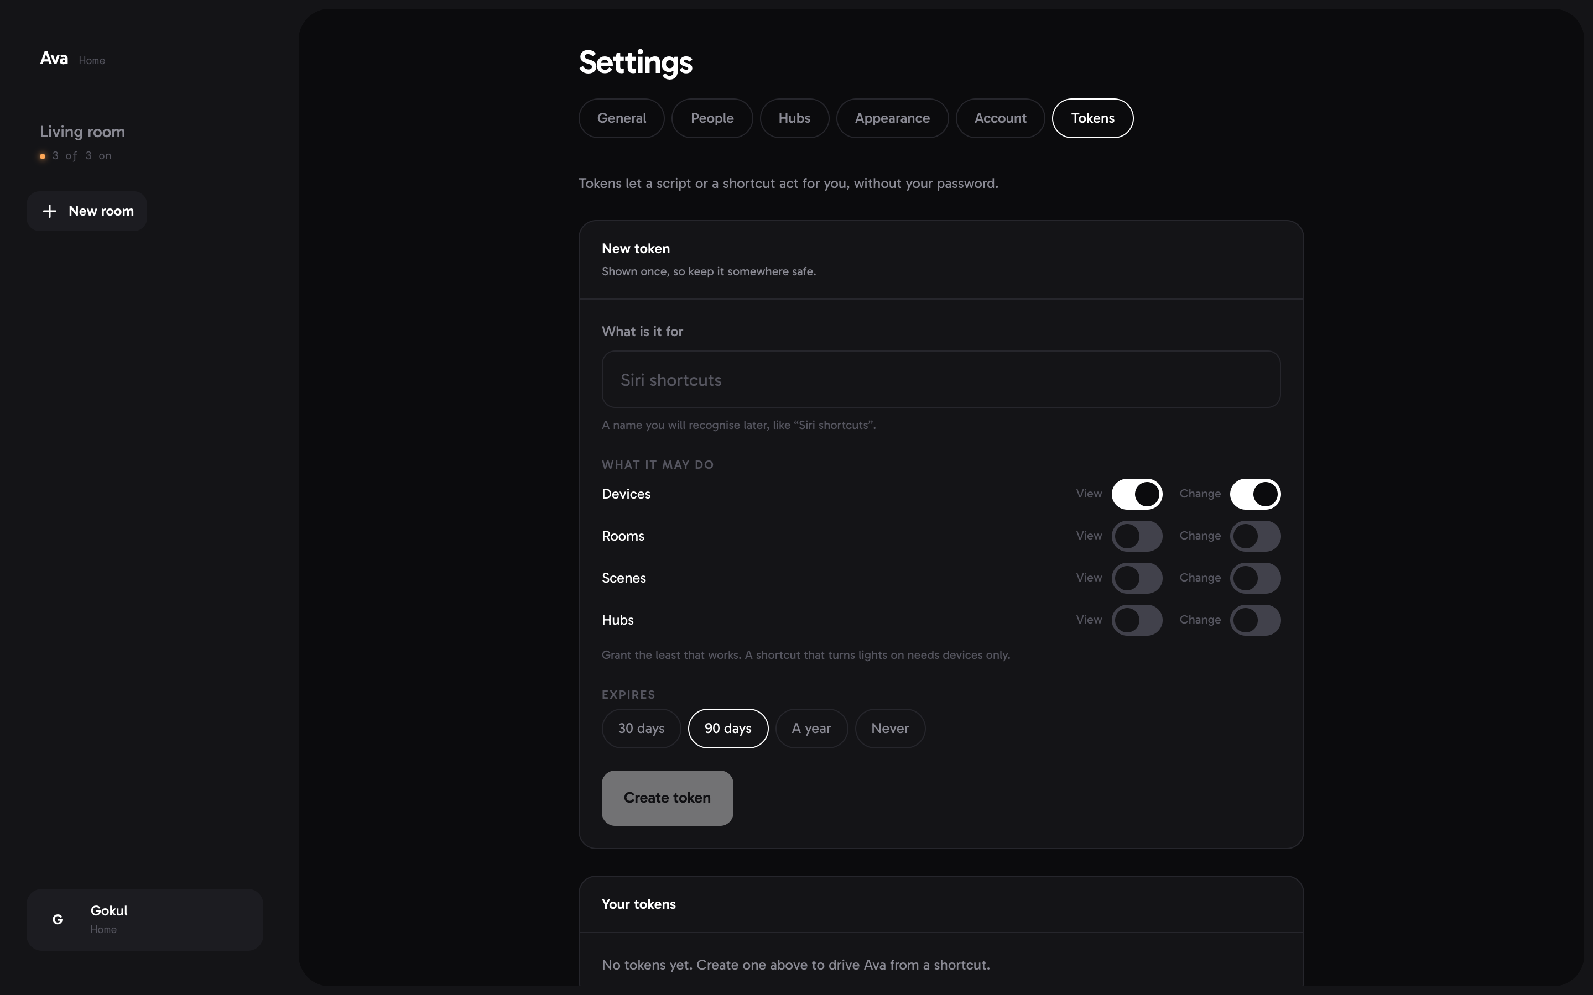Click 'Grant the least that works' hint
This screenshot has height=995, width=1593.
[806, 655]
